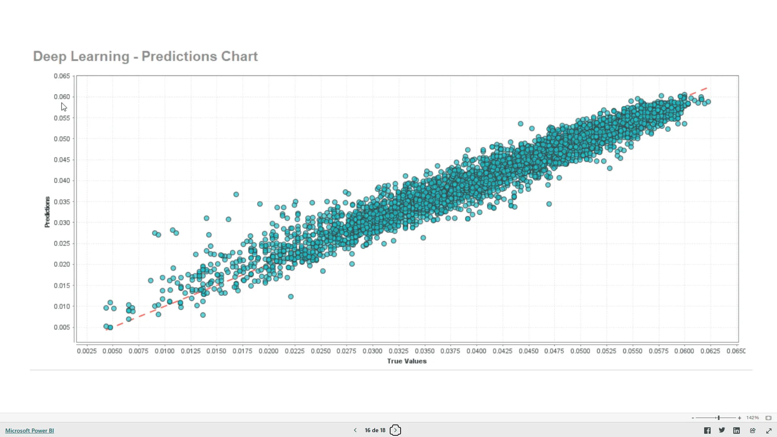
Task: Go to the next report page
Action: [395, 430]
